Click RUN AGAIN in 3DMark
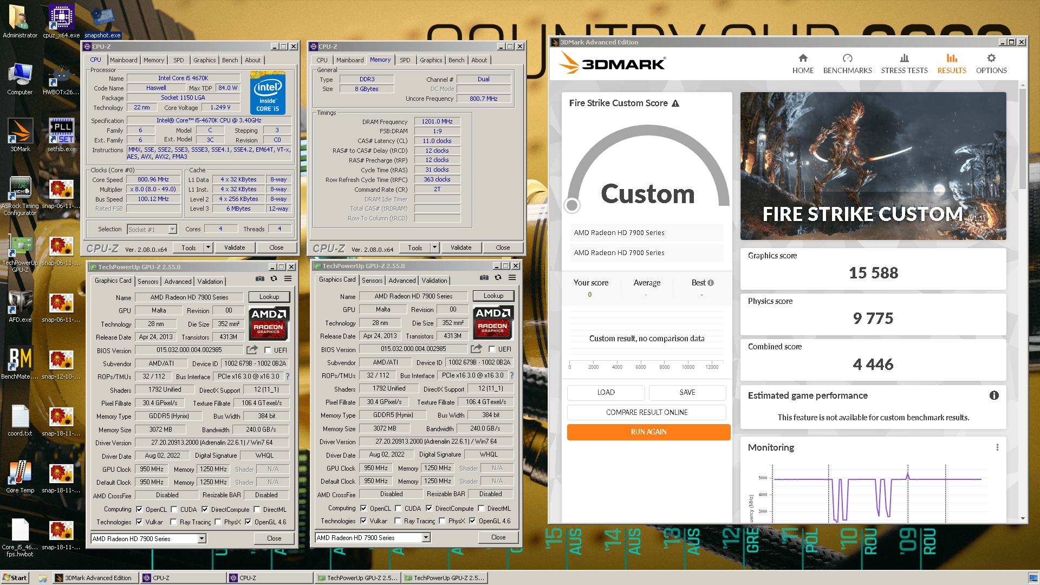1040x585 pixels. [x=648, y=432]
